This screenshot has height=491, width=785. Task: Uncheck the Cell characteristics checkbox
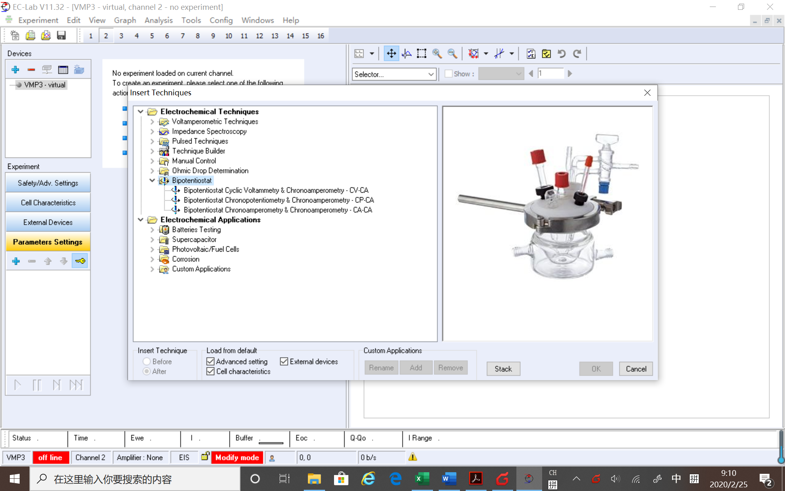pyautogui.click(x=211, y=371)
